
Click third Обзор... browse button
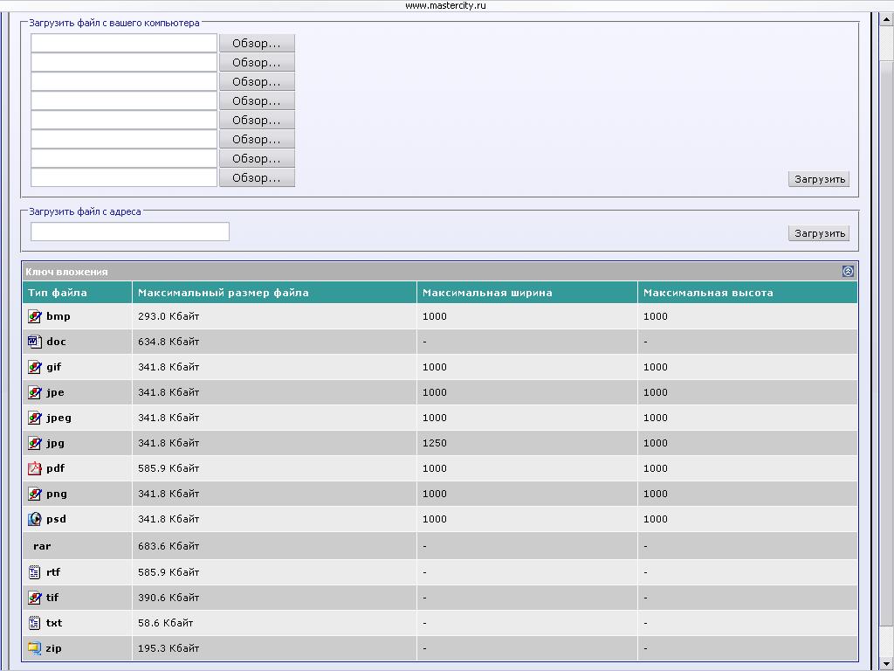[x=258, y=81]
